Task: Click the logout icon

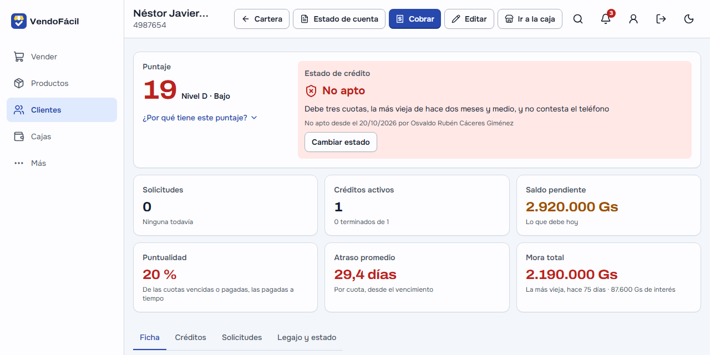Action: (x=661, y=19)
